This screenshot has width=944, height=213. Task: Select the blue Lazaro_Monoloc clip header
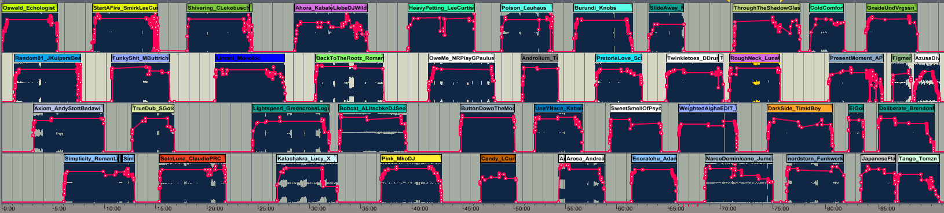click(250, 58)
